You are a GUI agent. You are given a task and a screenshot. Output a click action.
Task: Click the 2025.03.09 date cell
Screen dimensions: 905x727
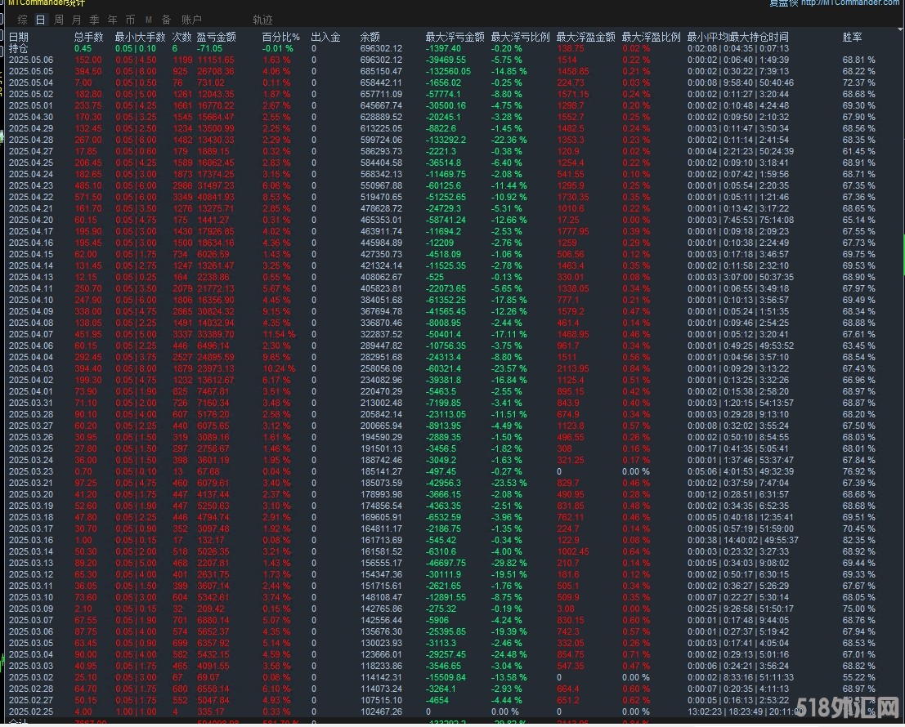[31, 609]
